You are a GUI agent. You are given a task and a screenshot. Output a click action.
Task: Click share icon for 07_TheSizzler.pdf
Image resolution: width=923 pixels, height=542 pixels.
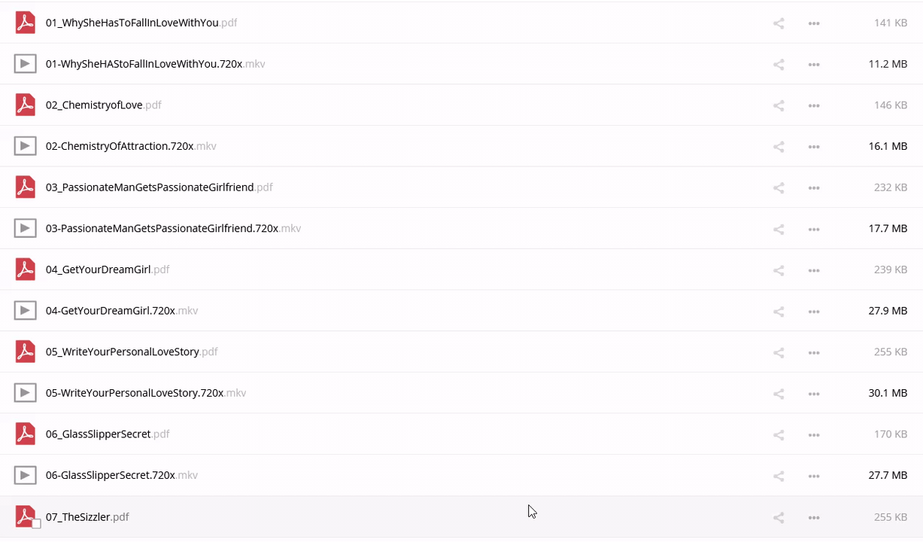(x=779, y=517)
